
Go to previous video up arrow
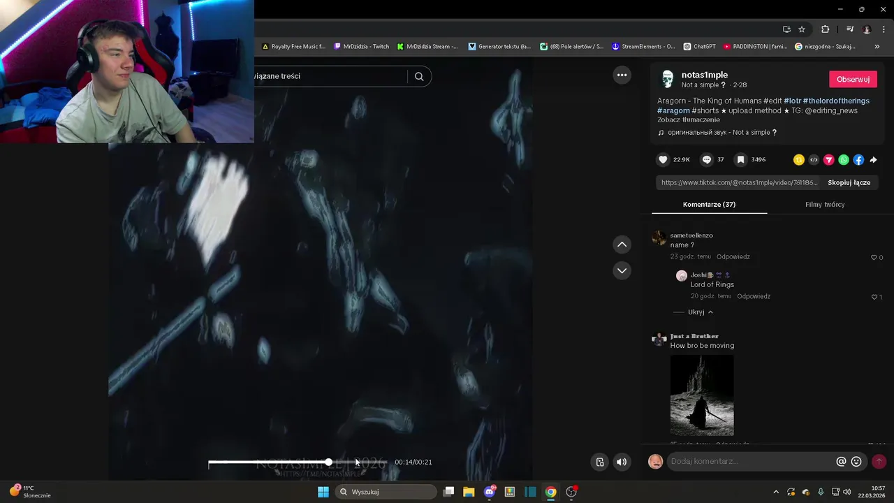[x=622, y=245]
